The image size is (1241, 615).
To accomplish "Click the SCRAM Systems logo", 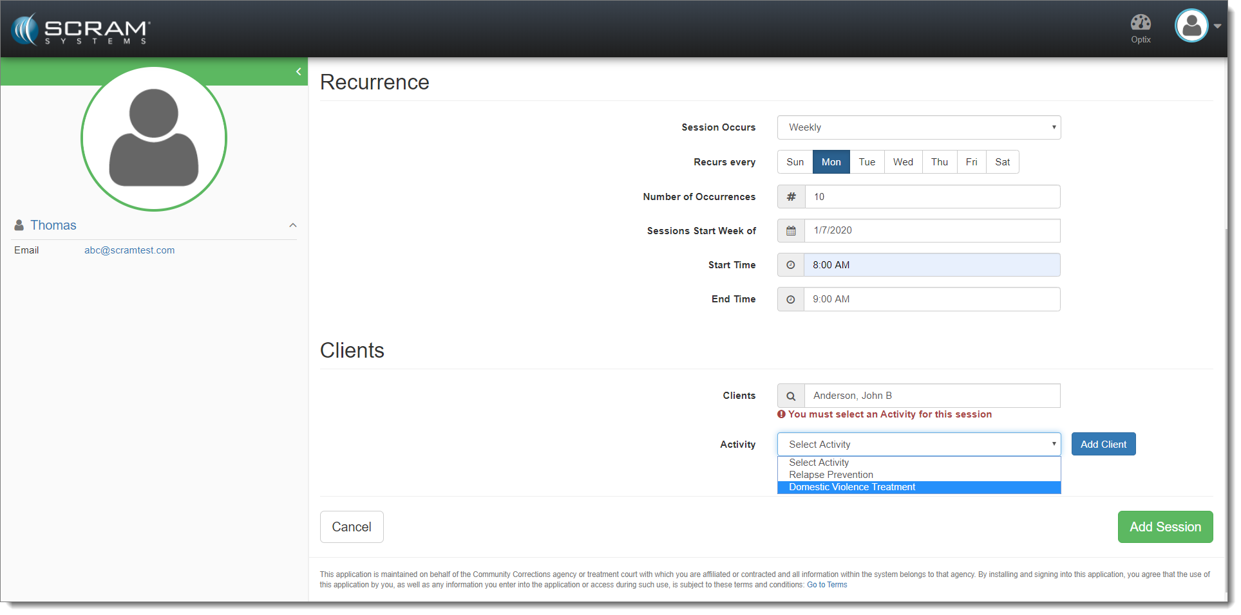I will coord(81,30).
